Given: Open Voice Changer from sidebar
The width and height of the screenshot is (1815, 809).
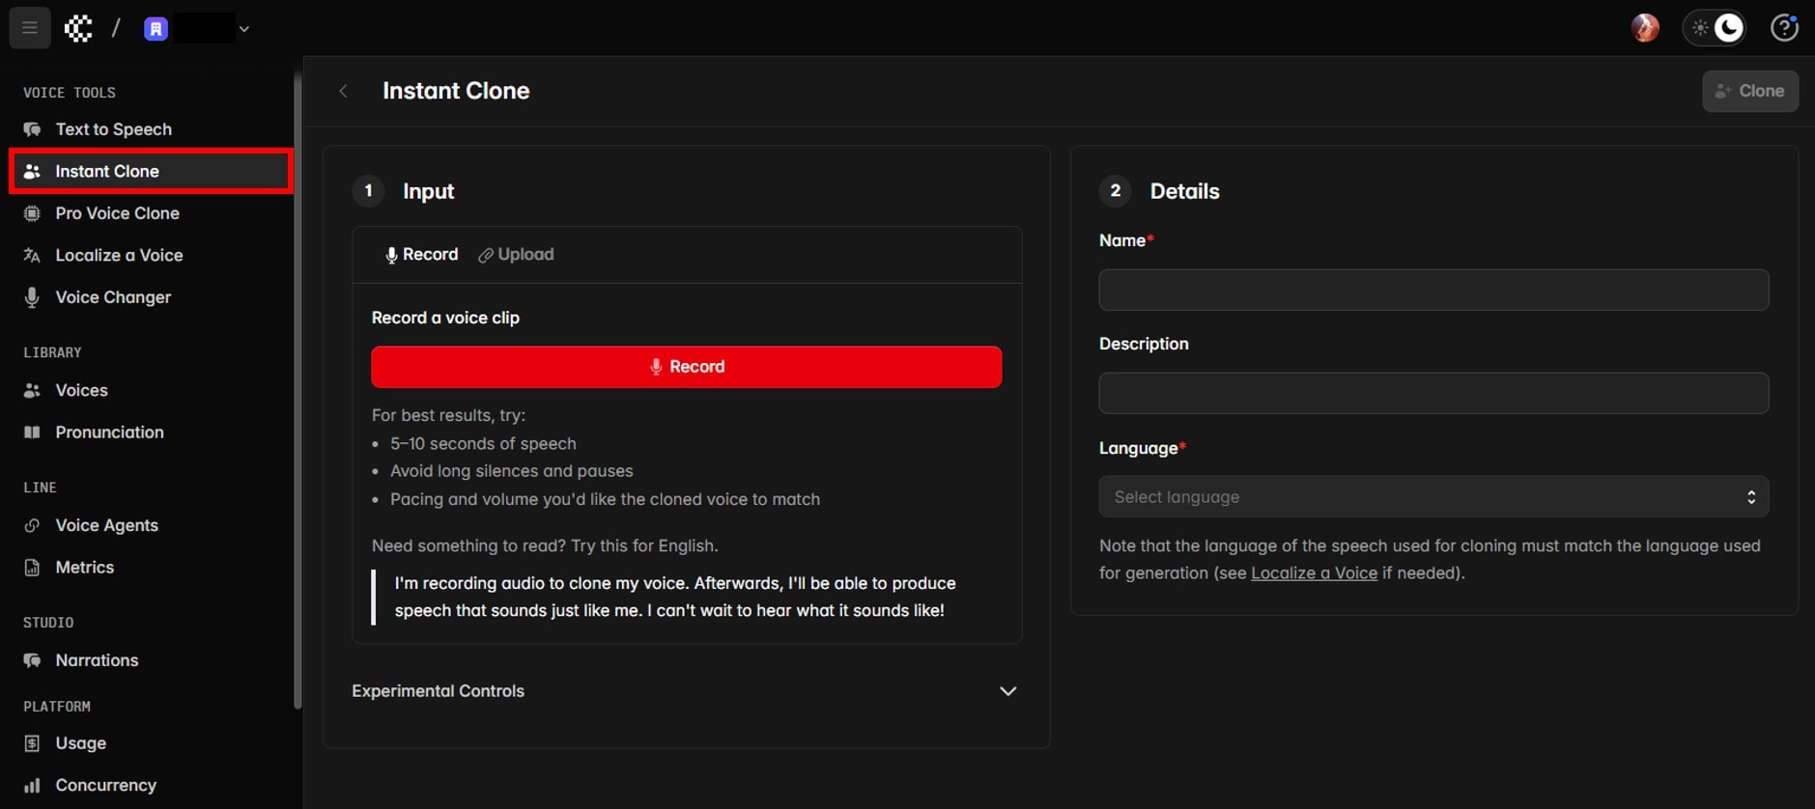Looking at the screenshot, I should coord(113,297).
